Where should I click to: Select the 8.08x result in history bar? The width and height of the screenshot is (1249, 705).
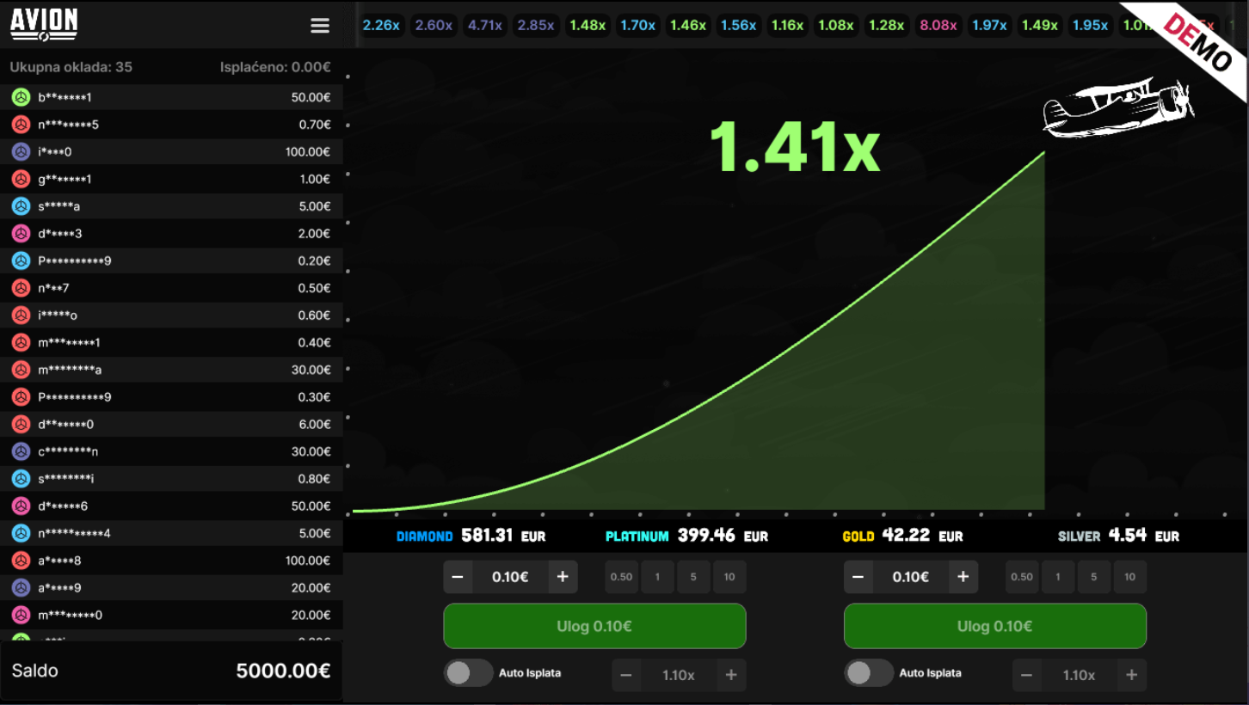point(938,25)
